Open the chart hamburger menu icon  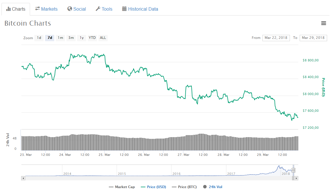[323, 23]
